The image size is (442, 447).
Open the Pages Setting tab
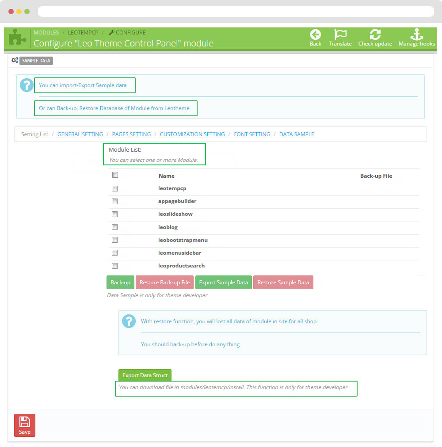[131, 134]
